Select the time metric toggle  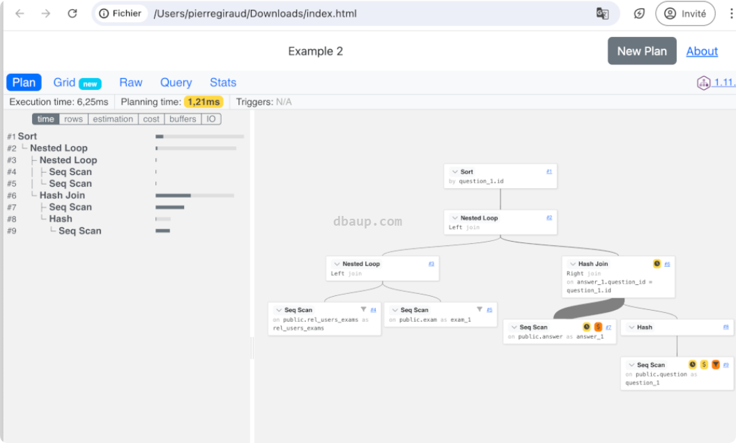coord(45,119)
